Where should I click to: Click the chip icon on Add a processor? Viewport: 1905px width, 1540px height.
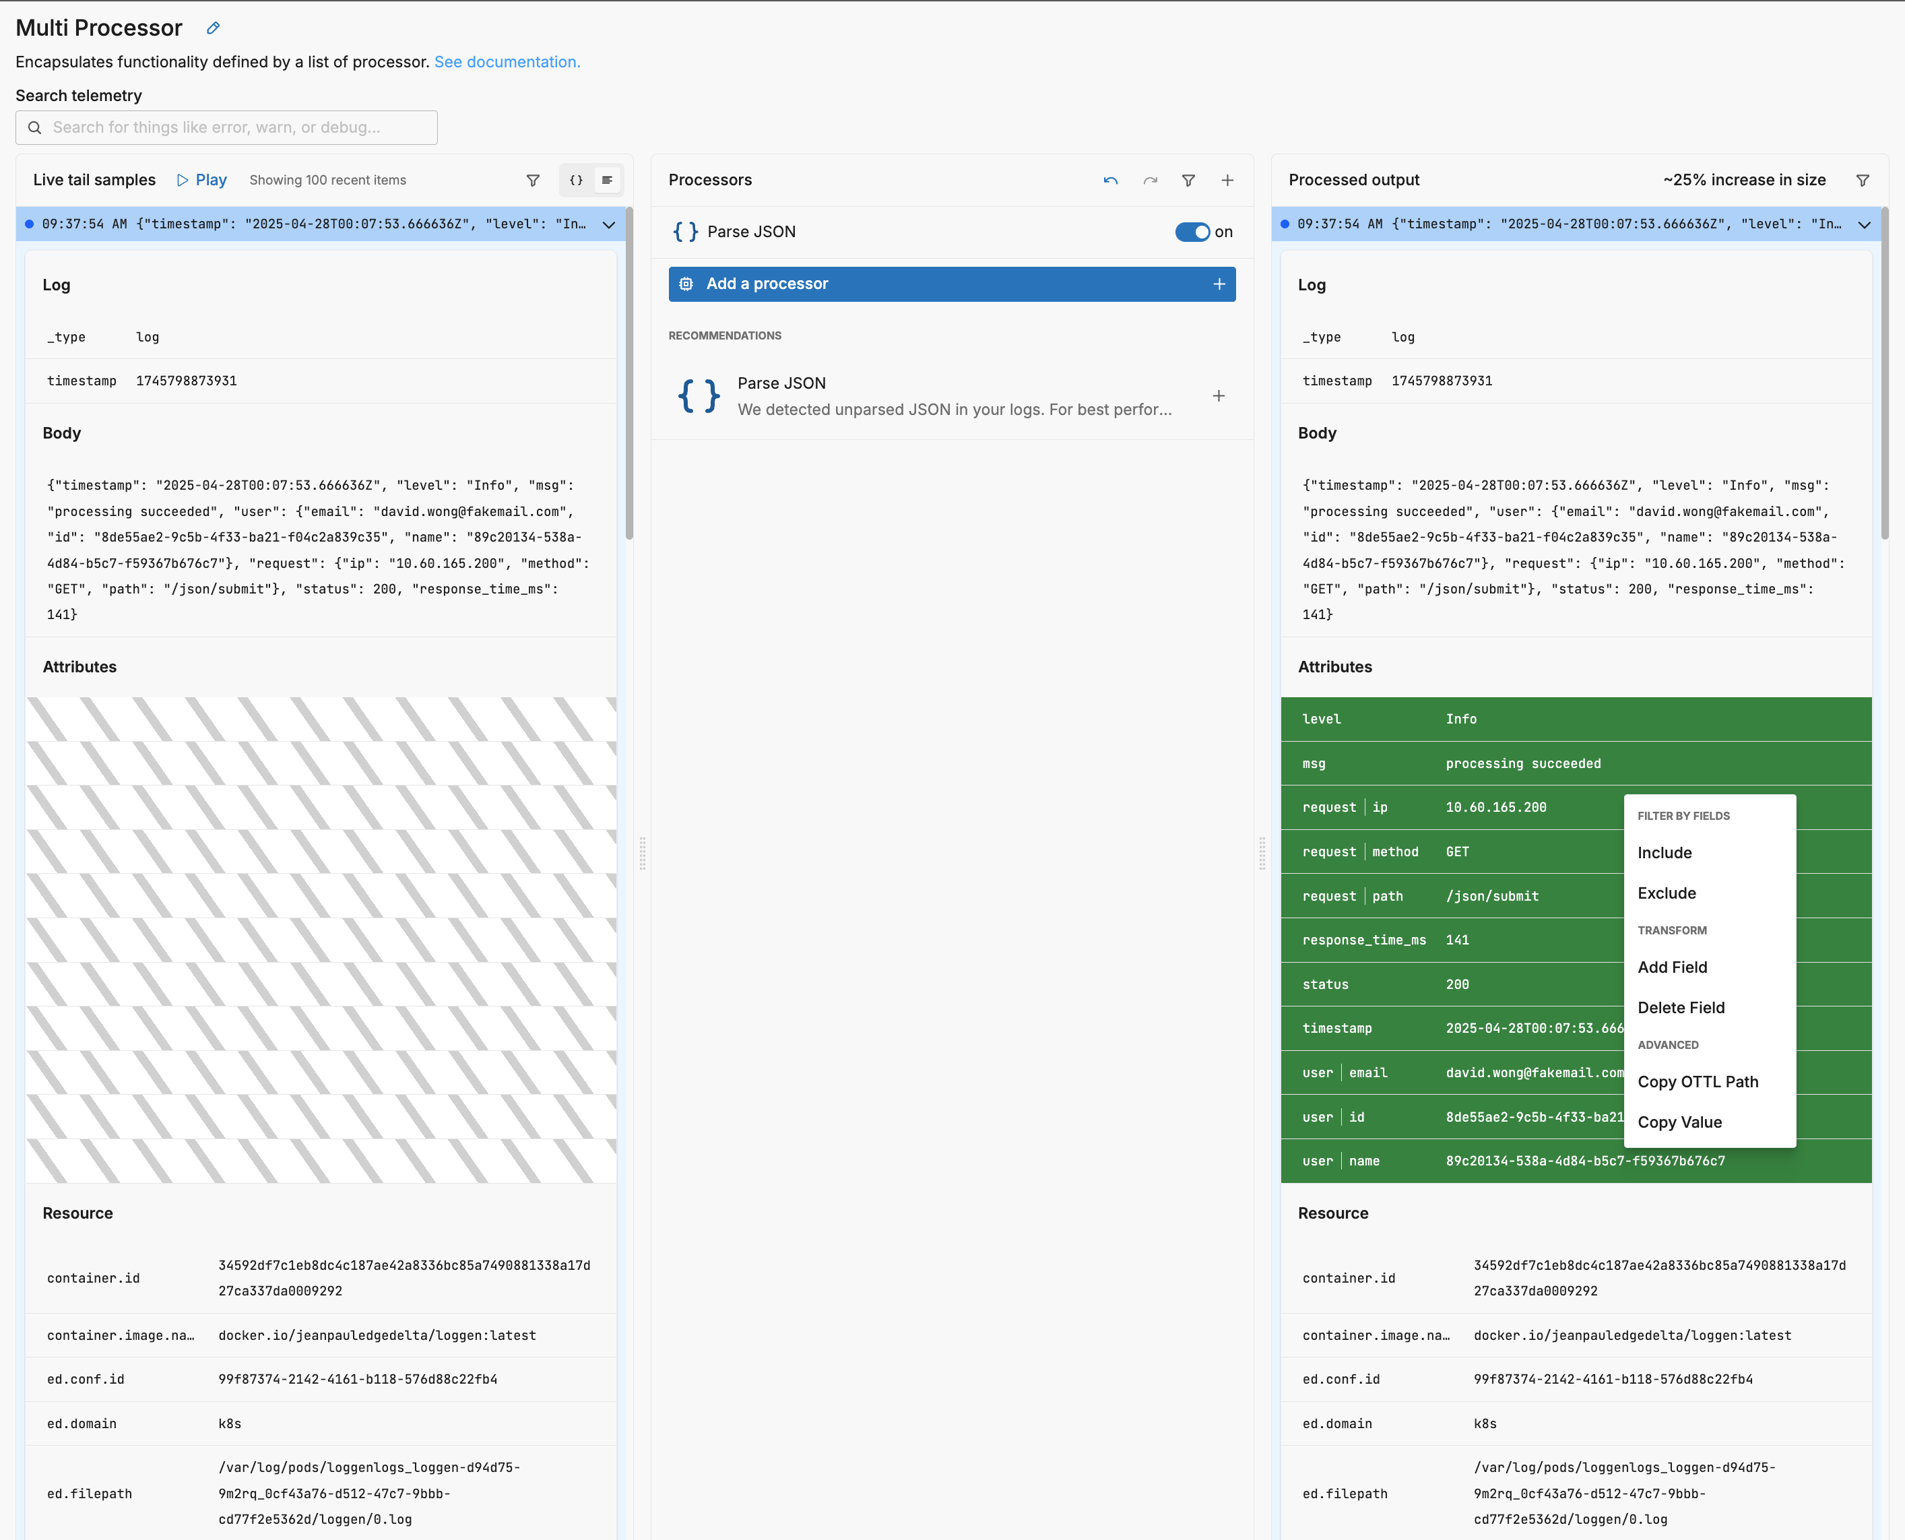coord(686,284)
